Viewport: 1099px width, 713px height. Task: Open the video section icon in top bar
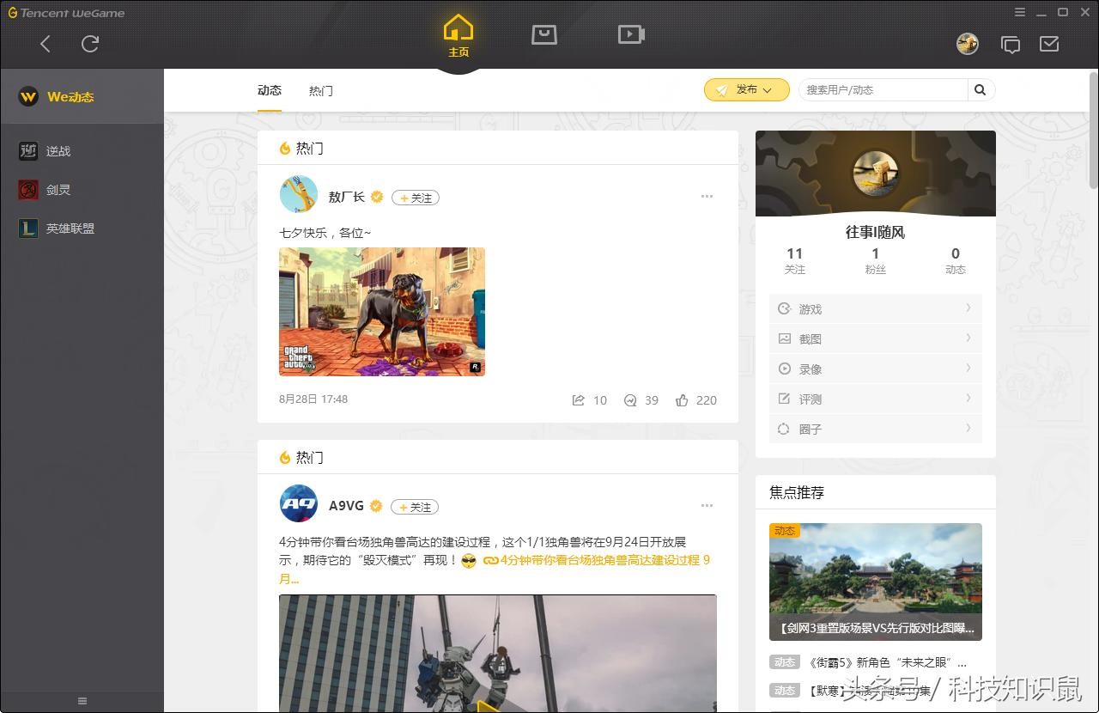(631, 34)
